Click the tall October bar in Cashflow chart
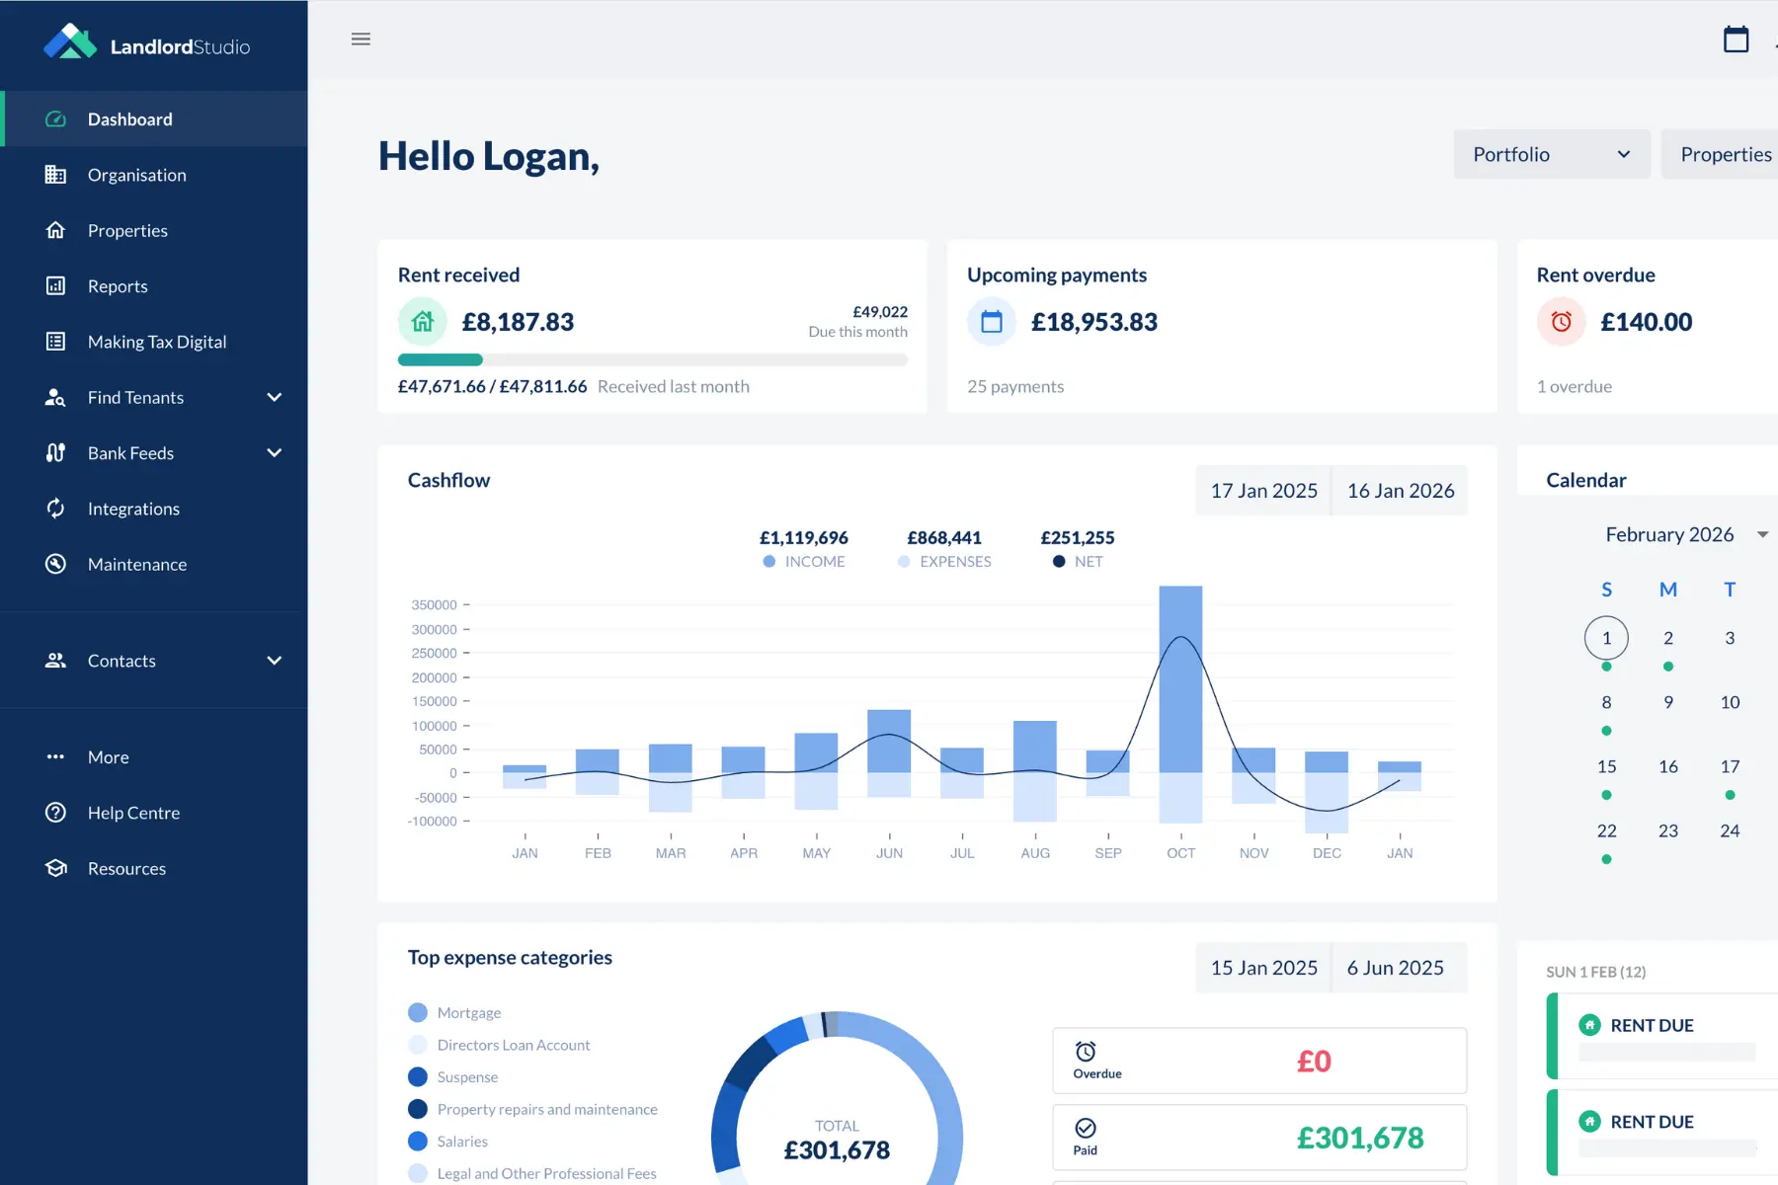The width and height of the screenshot is (1778, 1185). [1180, 679]
